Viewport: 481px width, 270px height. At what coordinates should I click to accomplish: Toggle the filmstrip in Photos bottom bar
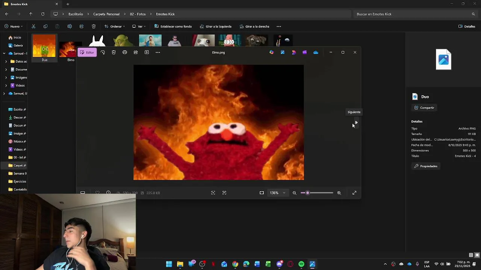pyautogui.click(x=83, y=193)
